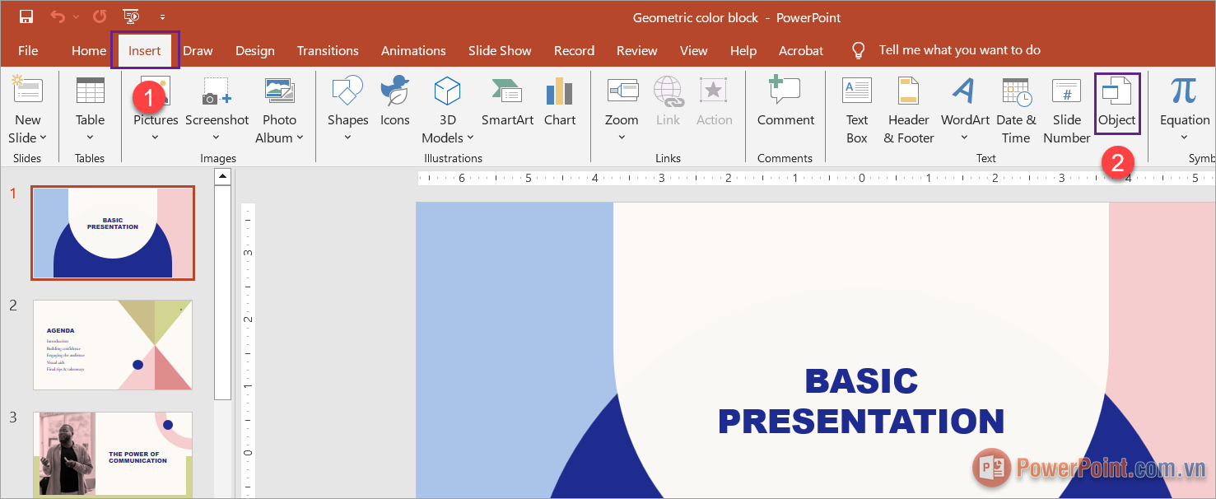Open the Animations tab
1216x499 pixels.
[413, 50]
